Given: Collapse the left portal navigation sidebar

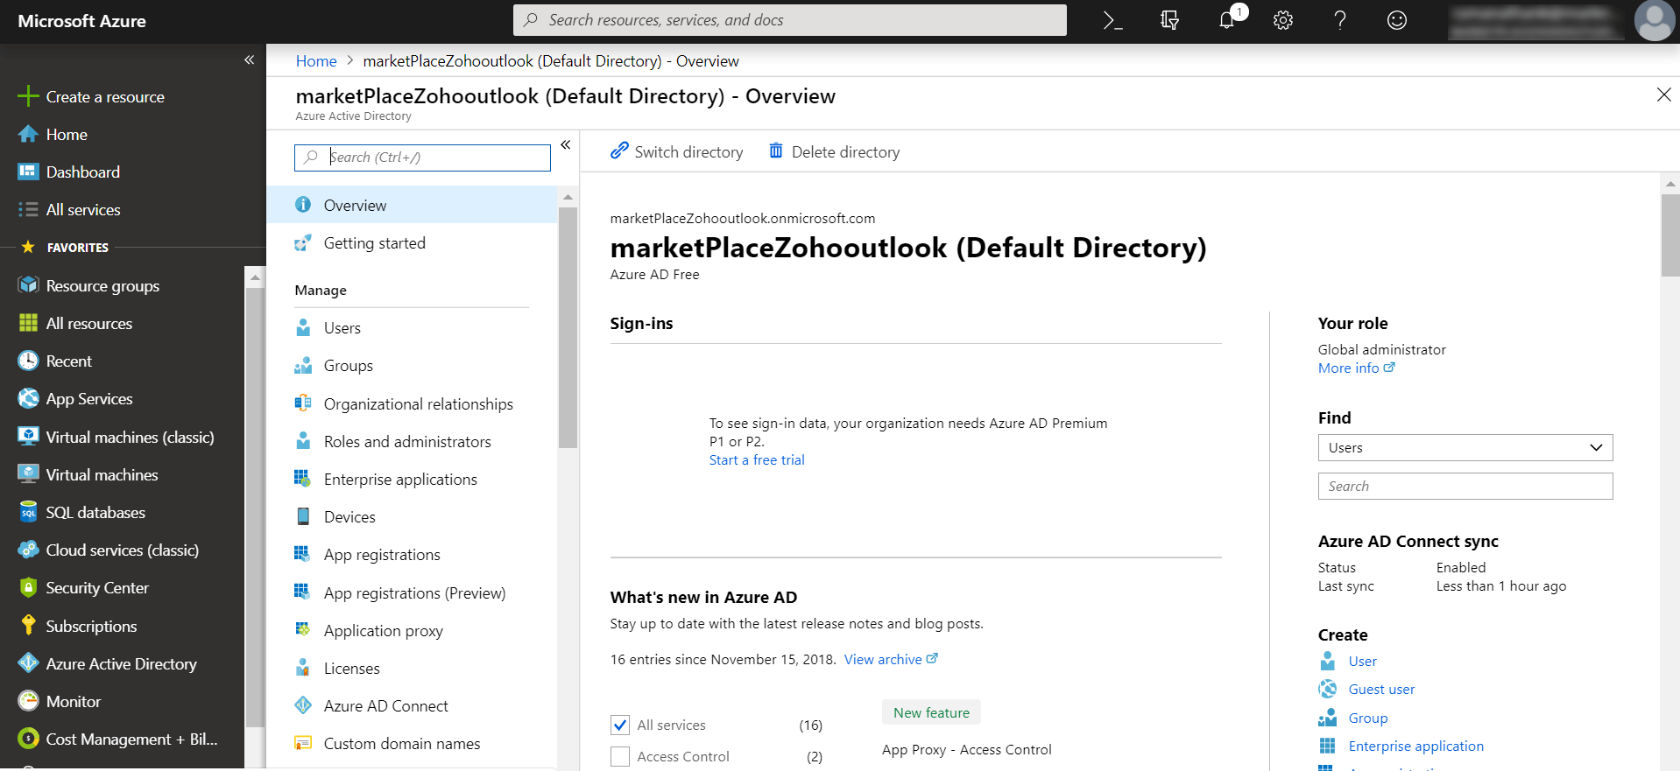Looking at the screenshot, I should coord(249,60).
